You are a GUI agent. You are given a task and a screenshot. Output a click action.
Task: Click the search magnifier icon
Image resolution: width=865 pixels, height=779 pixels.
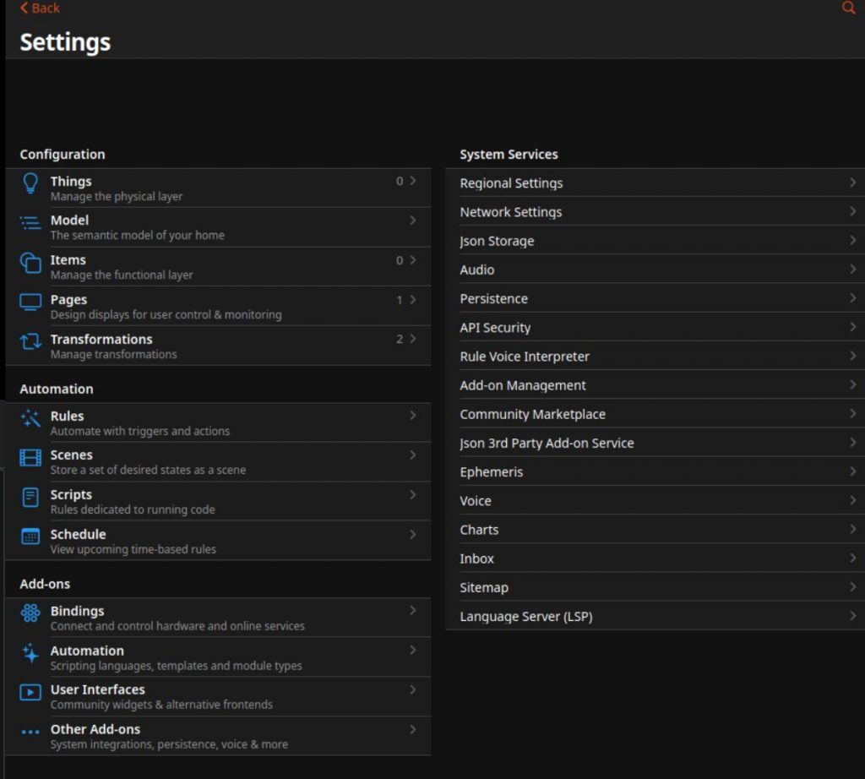coord(848,8)
